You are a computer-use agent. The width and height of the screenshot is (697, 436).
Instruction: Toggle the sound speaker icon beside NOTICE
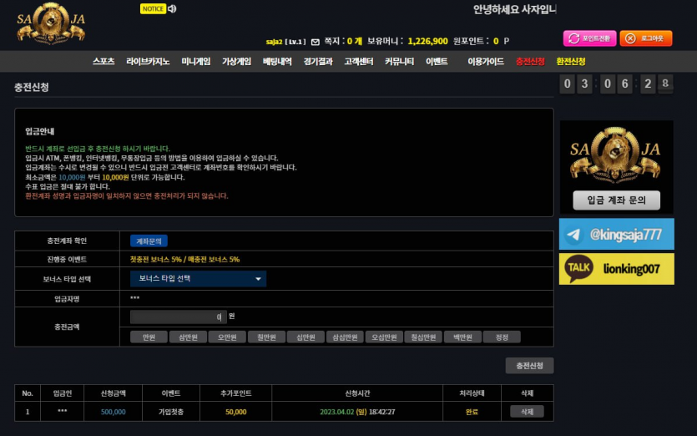click(172, 8)
